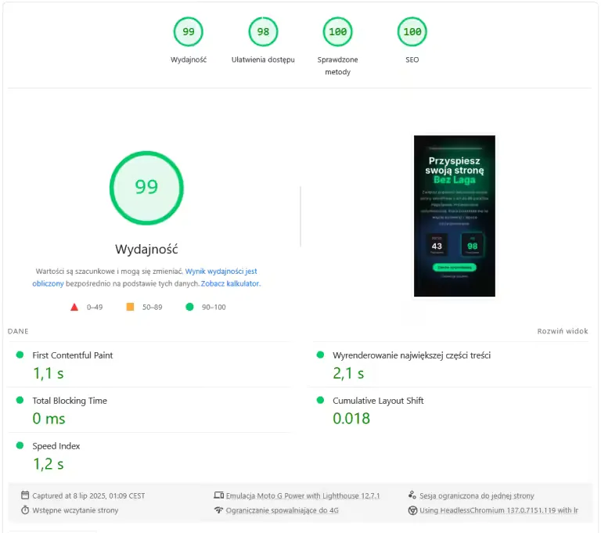Click the Speed Index label

click(56, 446)
